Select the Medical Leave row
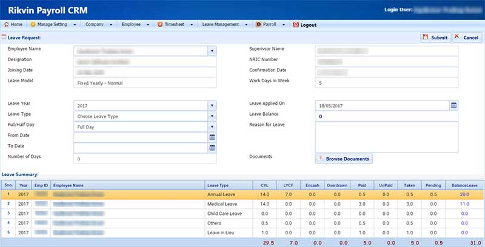 pyautogui.click(x=242, y=204)
